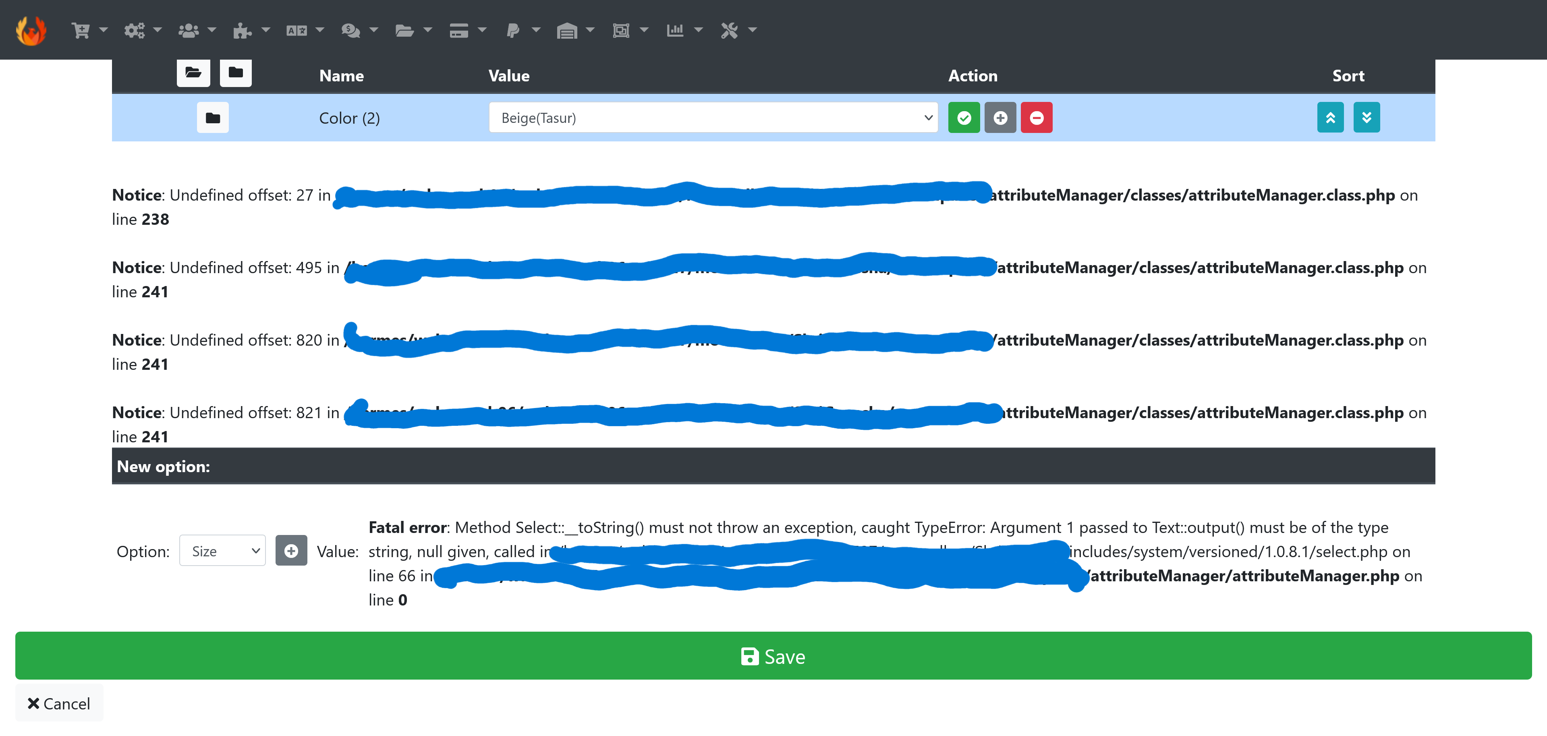
Task: Click the Undefined offset: 495 notice
Action: coord(769,279)
